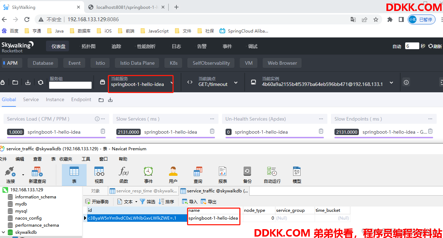Click the folder icon beside the lock icon
The image size is (443, 238).
(x=15, y=82)
